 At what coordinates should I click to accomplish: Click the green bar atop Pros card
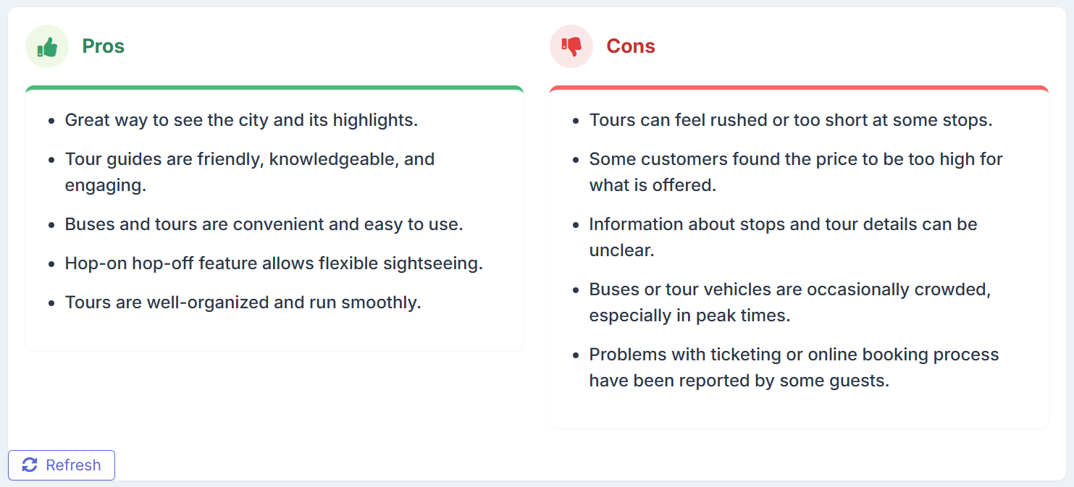[x=274, y=88]
